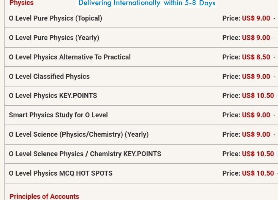The image size is (278, 200).
Task: Click US$ 10.50 price of Science Physics / Chemistry KEY.POINTS
Action: [x=258, y=154]
